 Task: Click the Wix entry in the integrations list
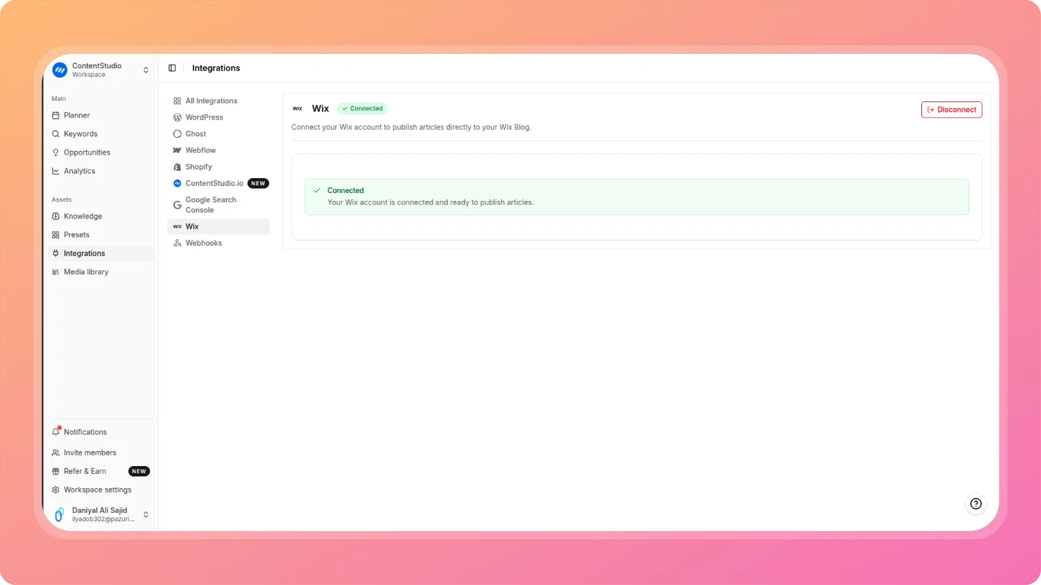(219, 226)
